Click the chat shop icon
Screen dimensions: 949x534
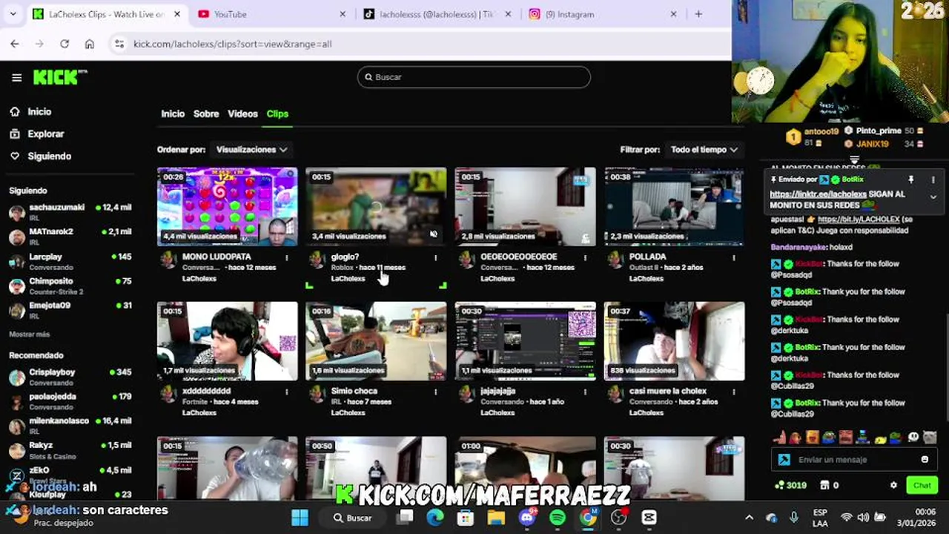click(824, 485)
